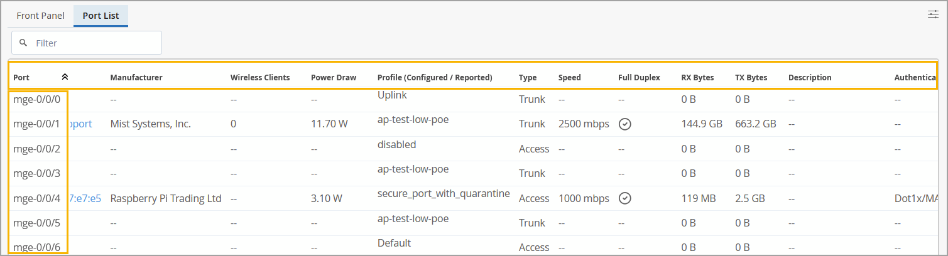This screenshot has height=256, width=948.
Task: Sort by the Speed column header
Action: [x=569, y=78]
